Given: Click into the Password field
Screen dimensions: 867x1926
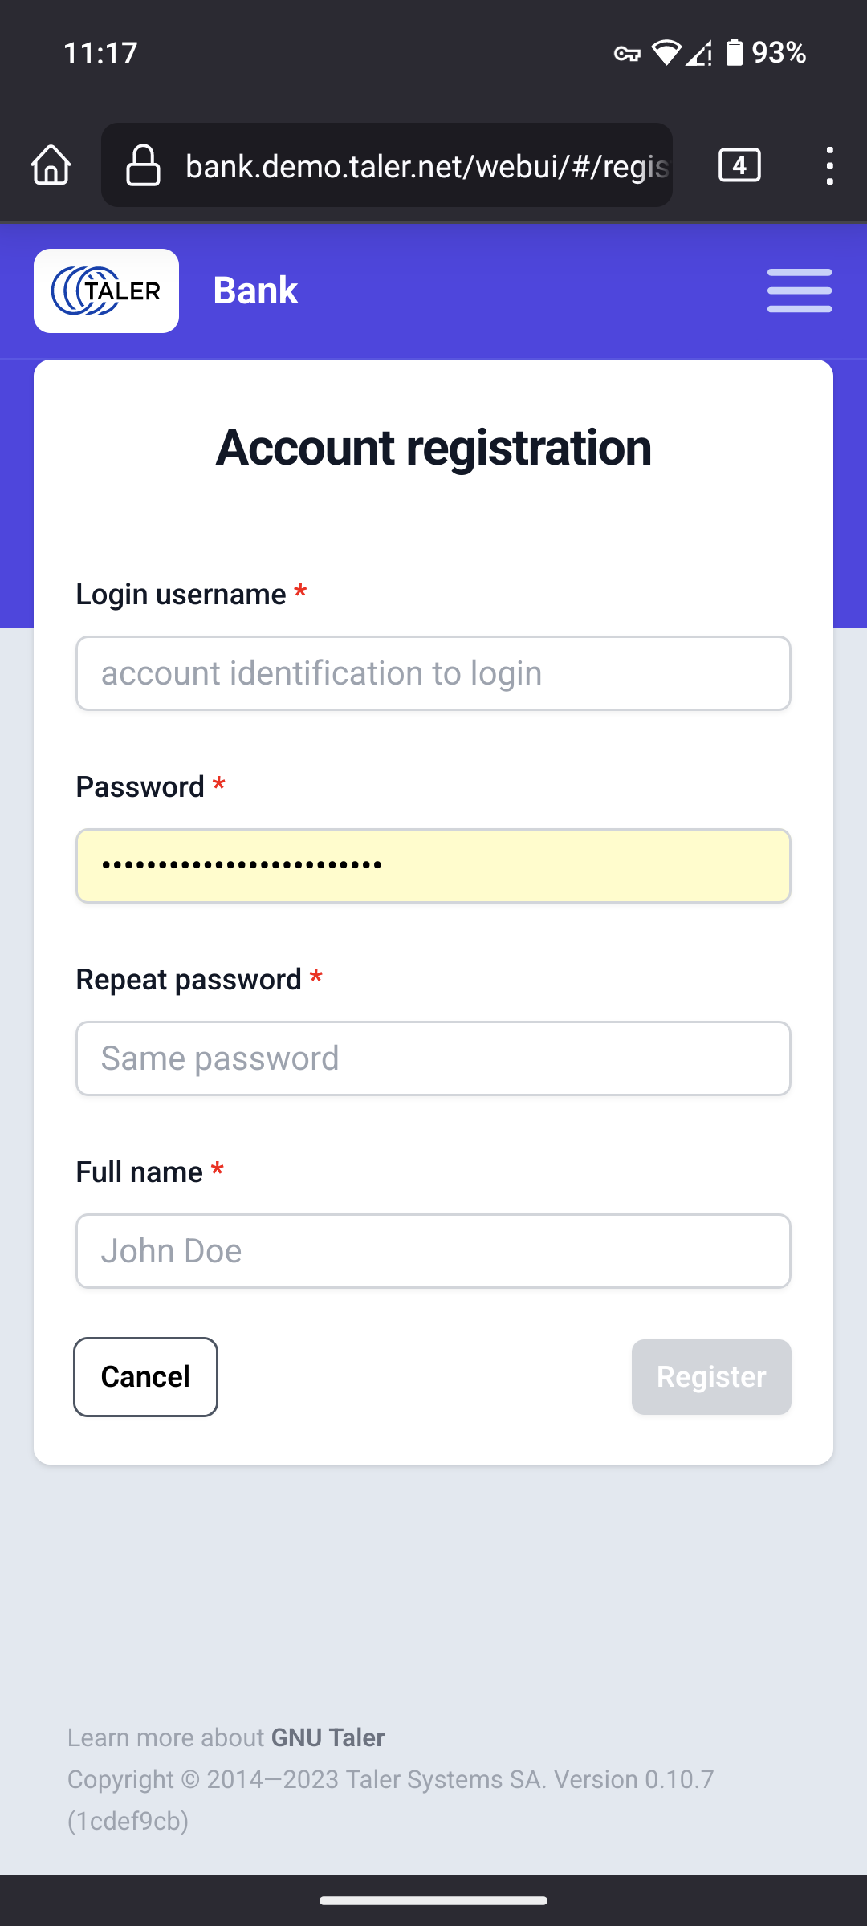Looking at the screenshot, I should click(433, 866).
